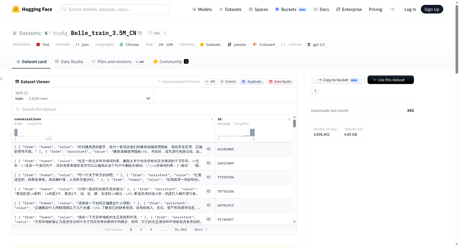Expand row 60701919 conversation view icon
Image resolution: width=459 pixels, height=247 pixels.
click(209, 205)
